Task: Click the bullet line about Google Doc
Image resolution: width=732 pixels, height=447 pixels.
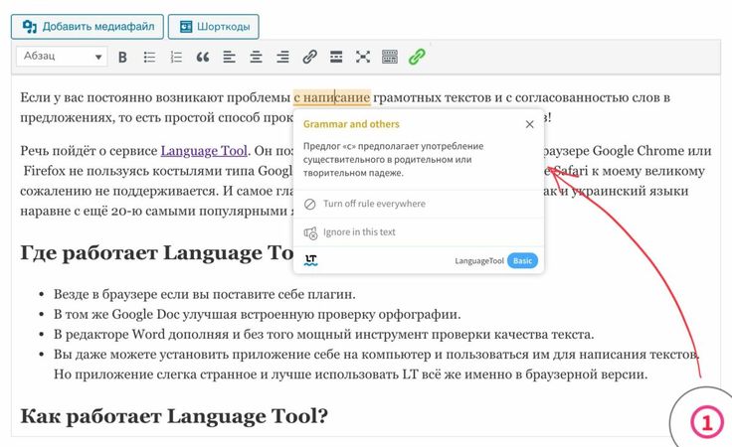Action: pyautogui.click(x=257, y=314)
